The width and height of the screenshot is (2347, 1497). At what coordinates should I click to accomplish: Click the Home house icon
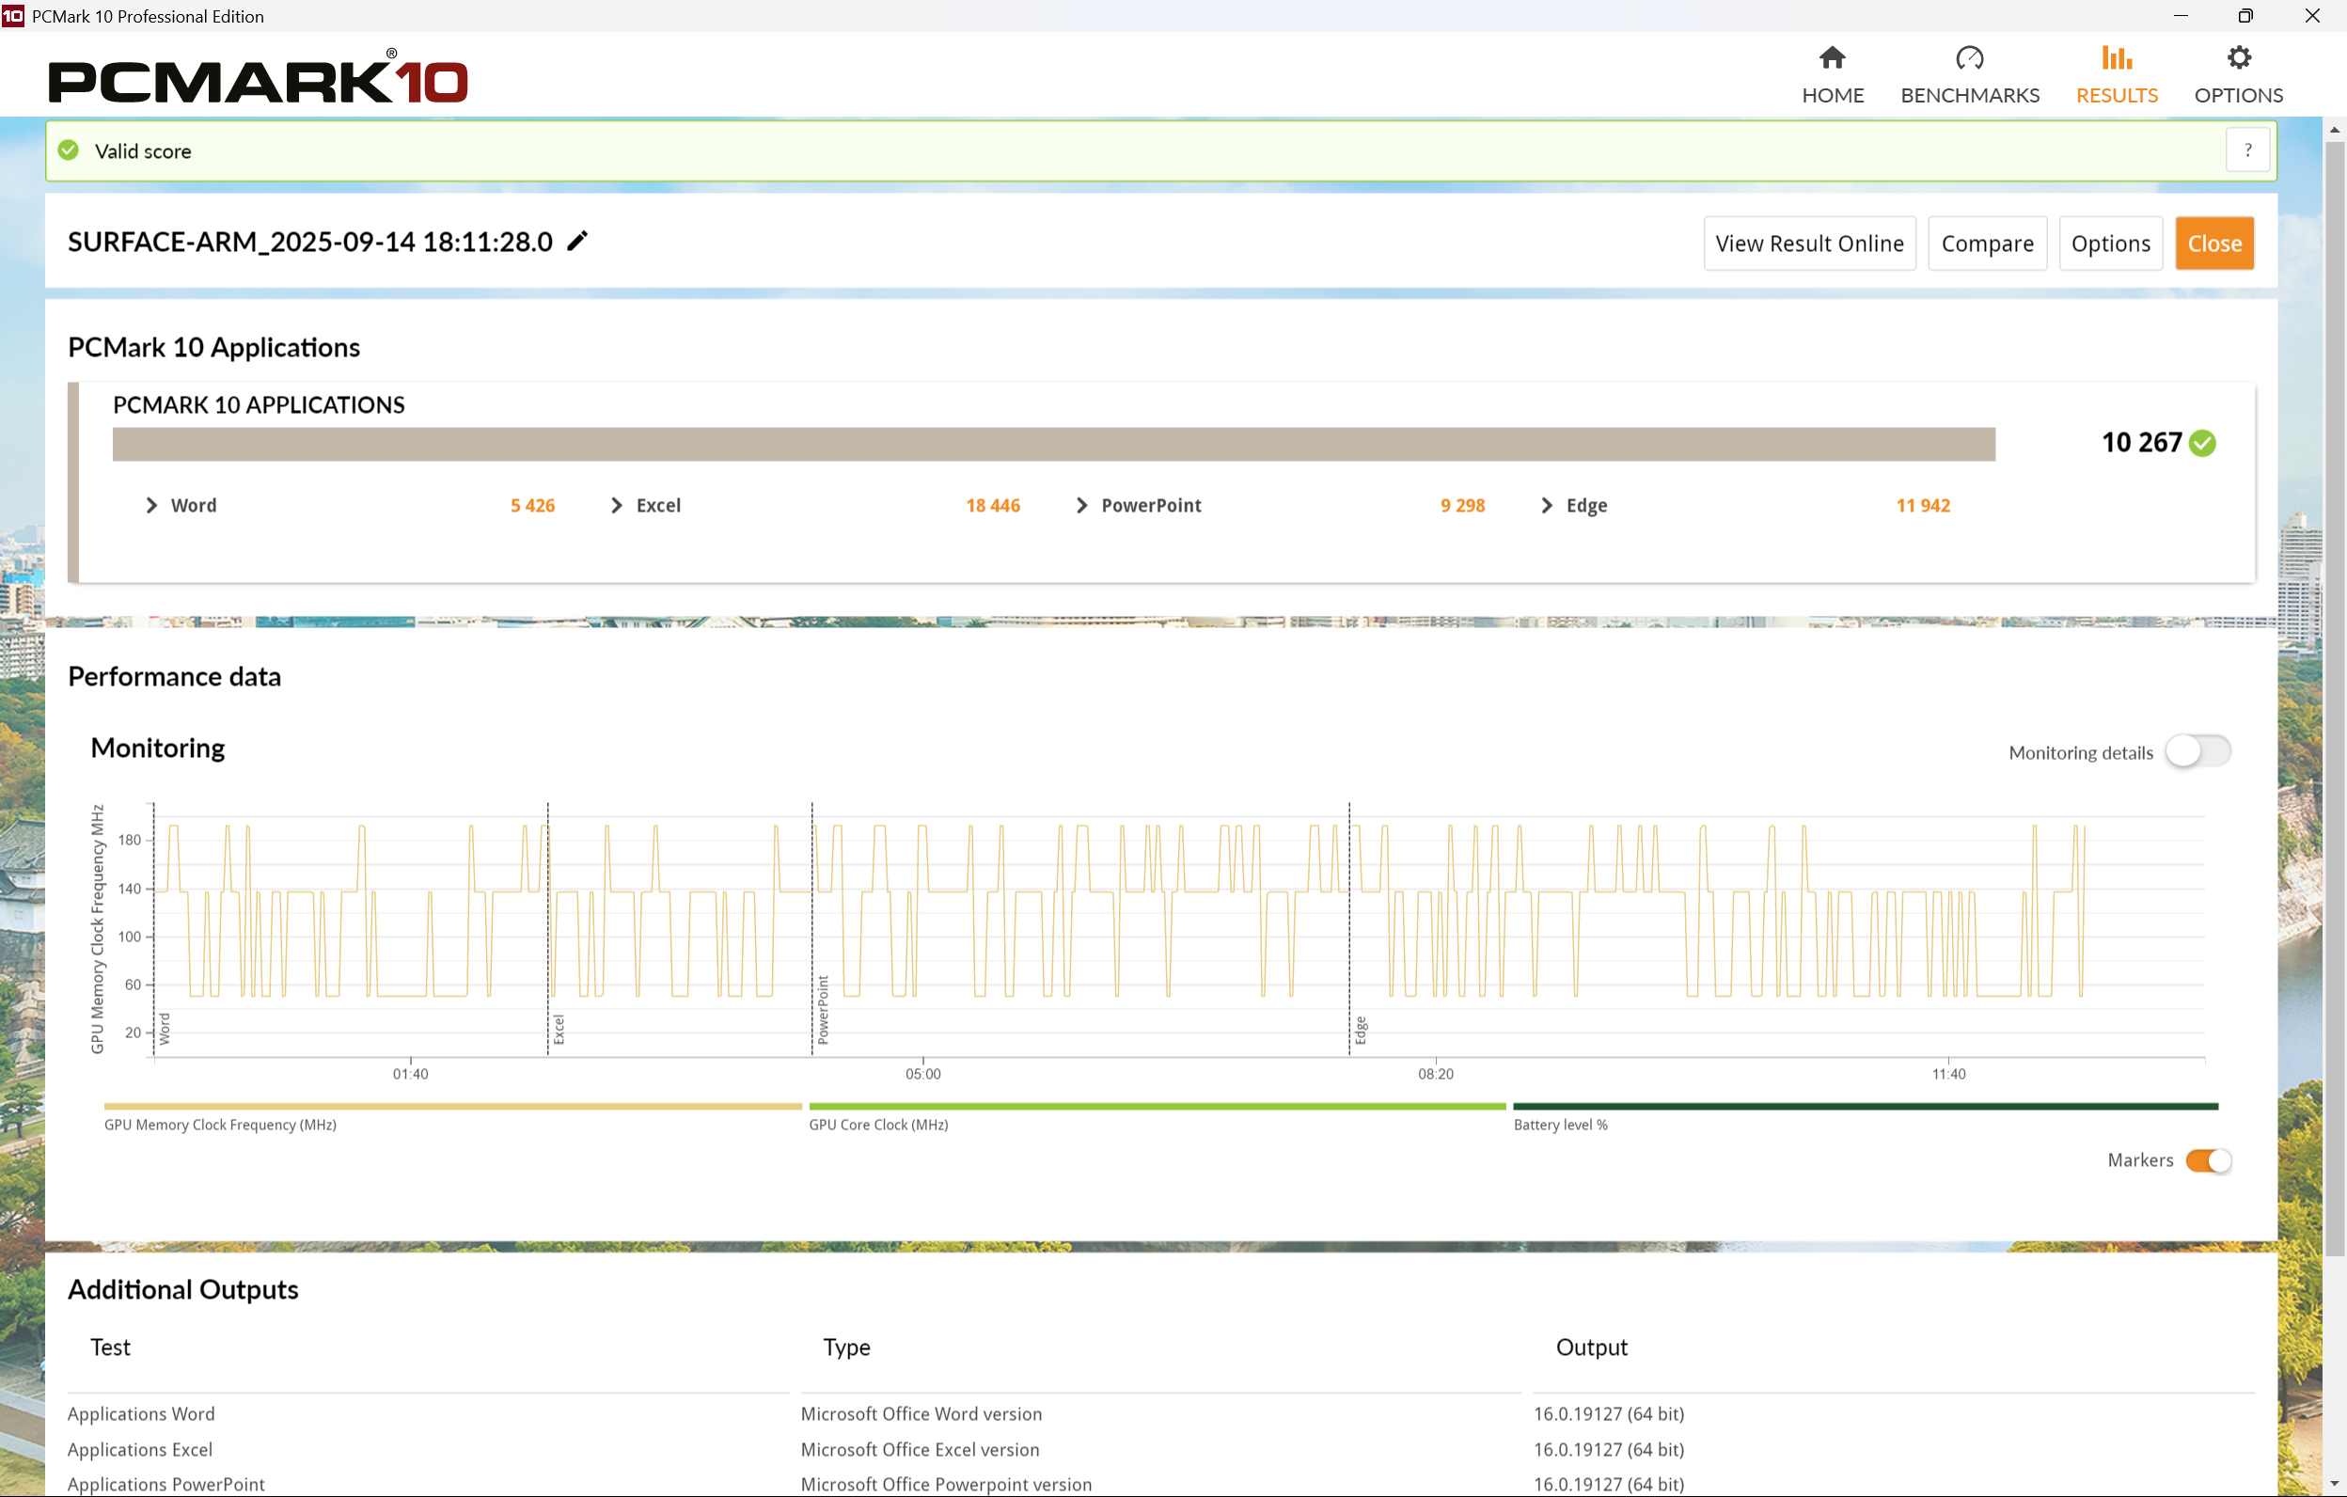[1832, 58]
